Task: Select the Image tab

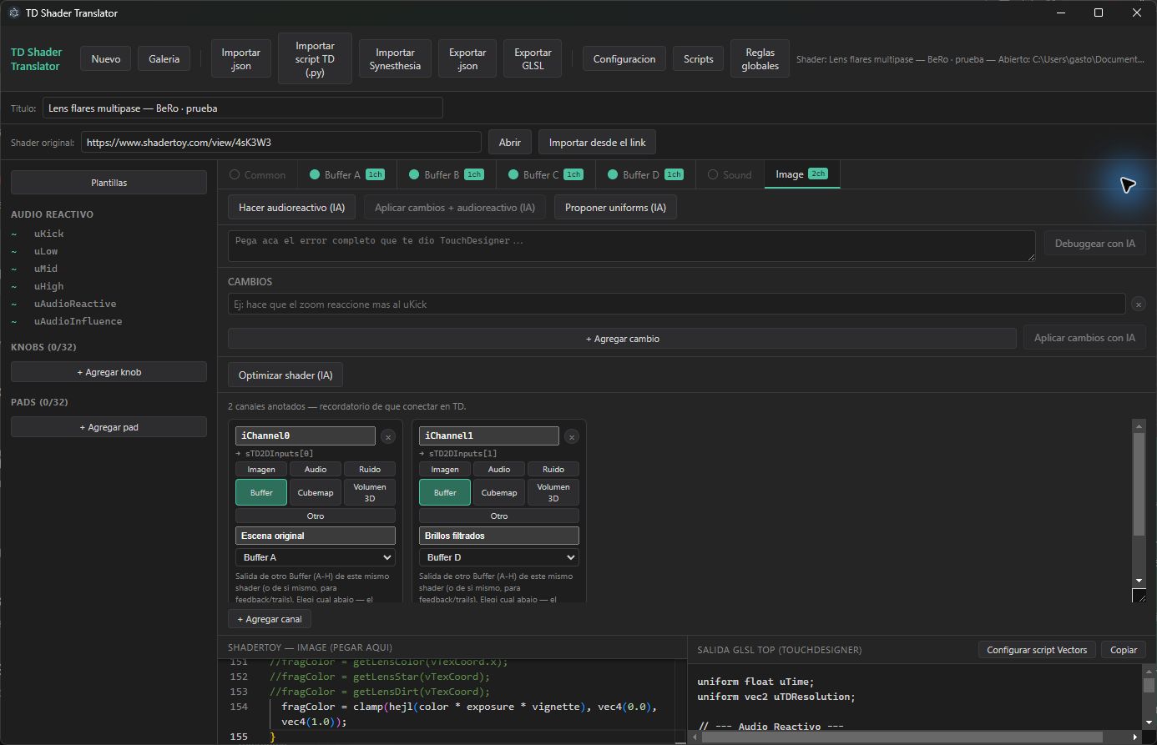Action: (x=801, y=174)
